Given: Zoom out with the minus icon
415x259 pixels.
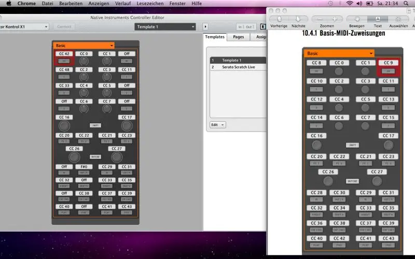Looking at the screenshot, I should 320,19.
